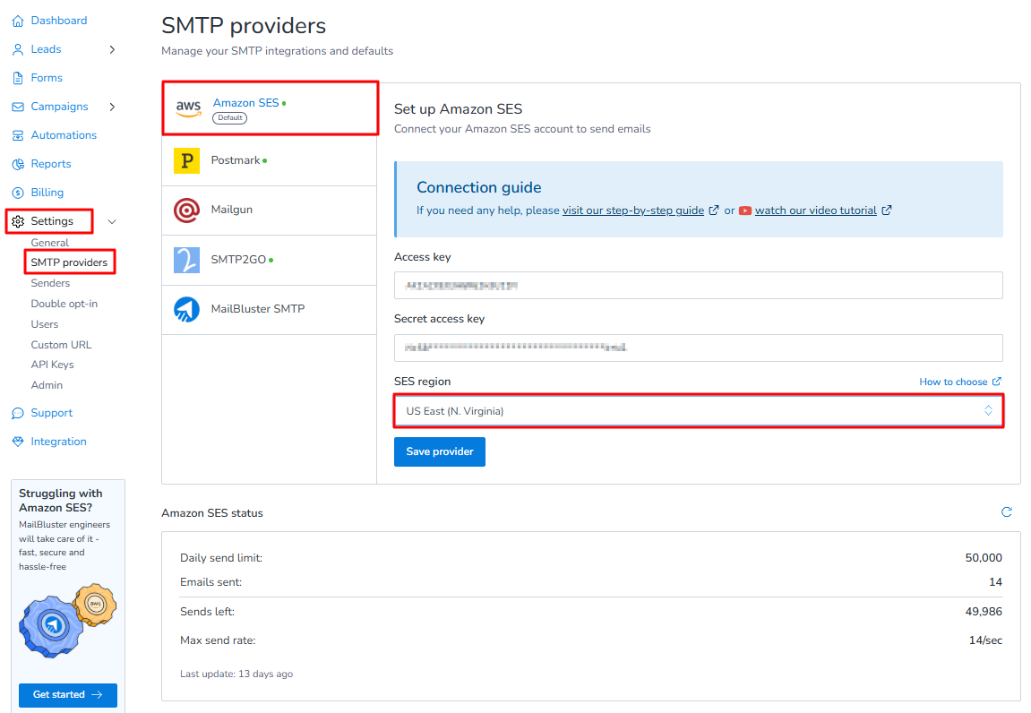This screenshot has width=1031, height=713.
Task: Expand the Campaigns submenu chevron
Action: tap(113, 107)
